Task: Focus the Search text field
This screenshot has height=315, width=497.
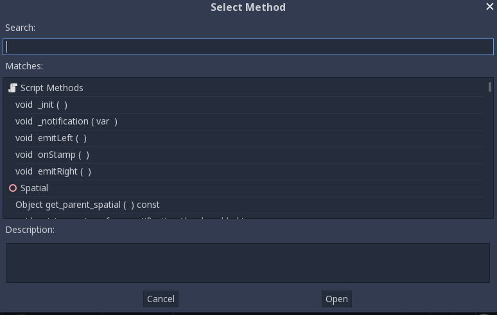Action: coord(248,47)
